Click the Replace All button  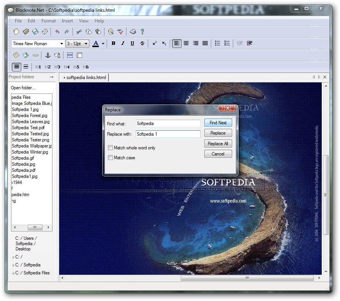pos(218,144)
